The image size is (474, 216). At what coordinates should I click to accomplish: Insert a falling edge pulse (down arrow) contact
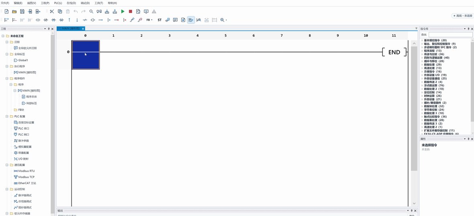coord(77,20)
